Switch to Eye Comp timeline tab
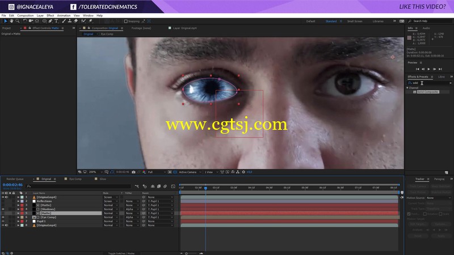454x255 pixels. pos(75,179)
